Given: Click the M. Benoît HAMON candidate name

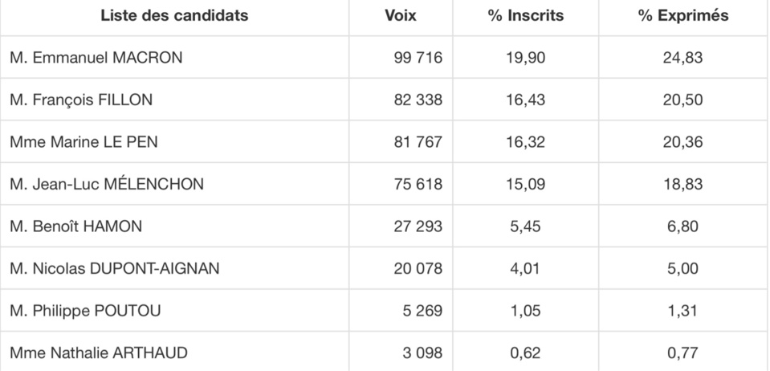Looking at the screenshot, I should [76, 226].
